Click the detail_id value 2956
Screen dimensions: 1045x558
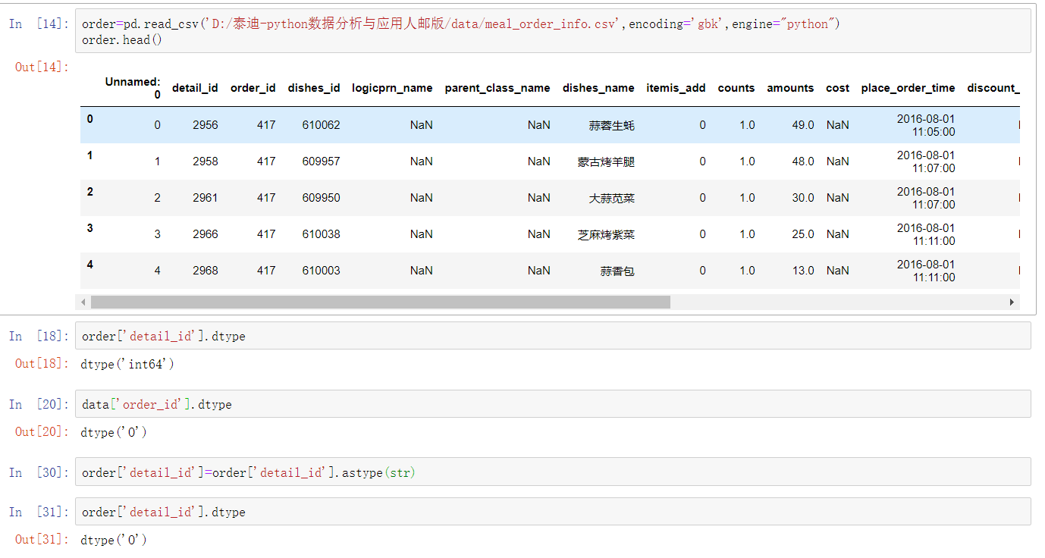pyautogui.click(x=206, y=125)
